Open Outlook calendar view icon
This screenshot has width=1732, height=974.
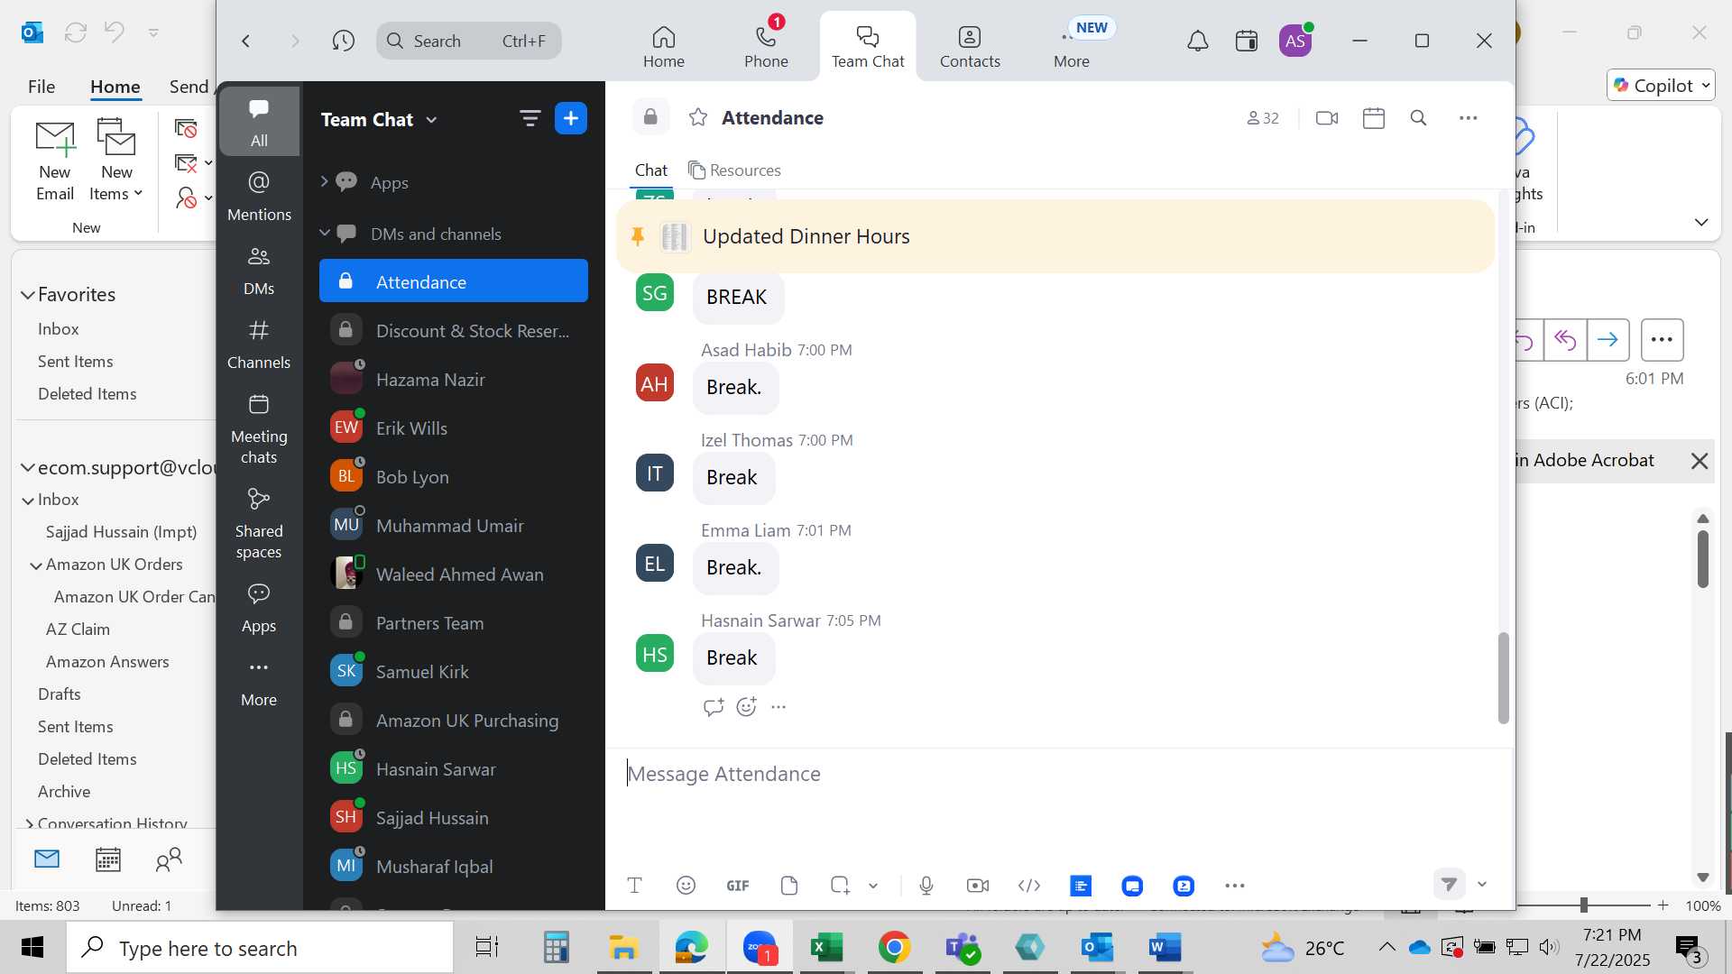point(108,859)
